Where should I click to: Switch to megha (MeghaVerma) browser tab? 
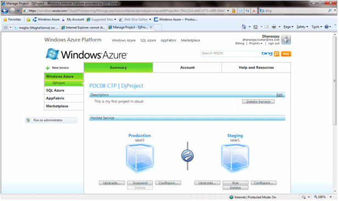(36, 27)
